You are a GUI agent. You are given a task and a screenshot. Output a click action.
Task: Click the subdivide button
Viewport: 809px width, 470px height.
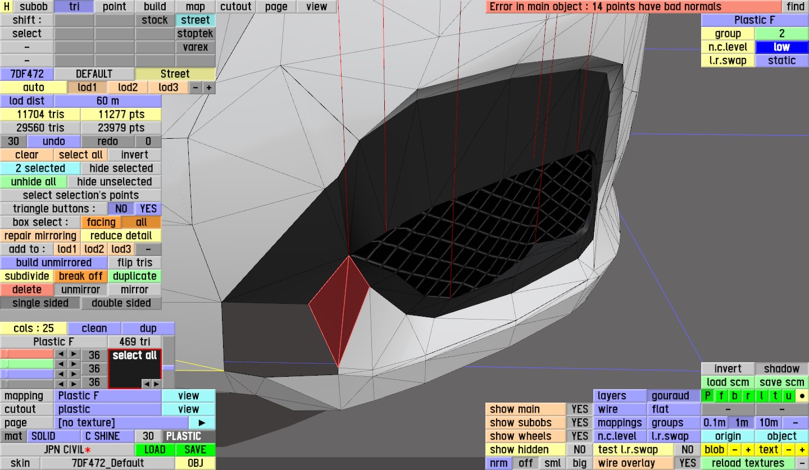[x=27, y=276]
